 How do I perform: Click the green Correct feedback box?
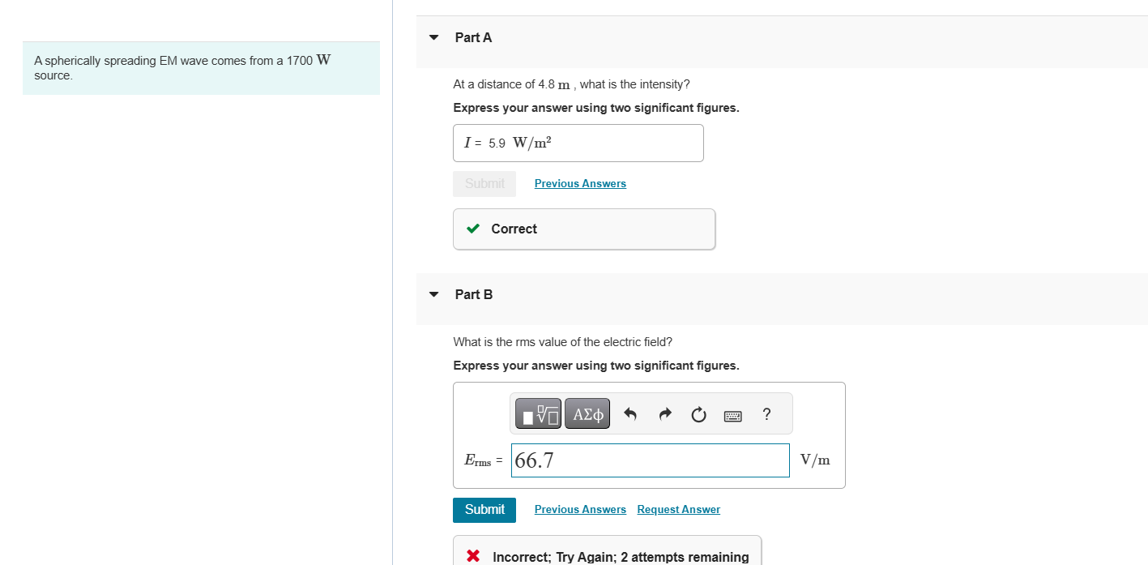point(583,229)
